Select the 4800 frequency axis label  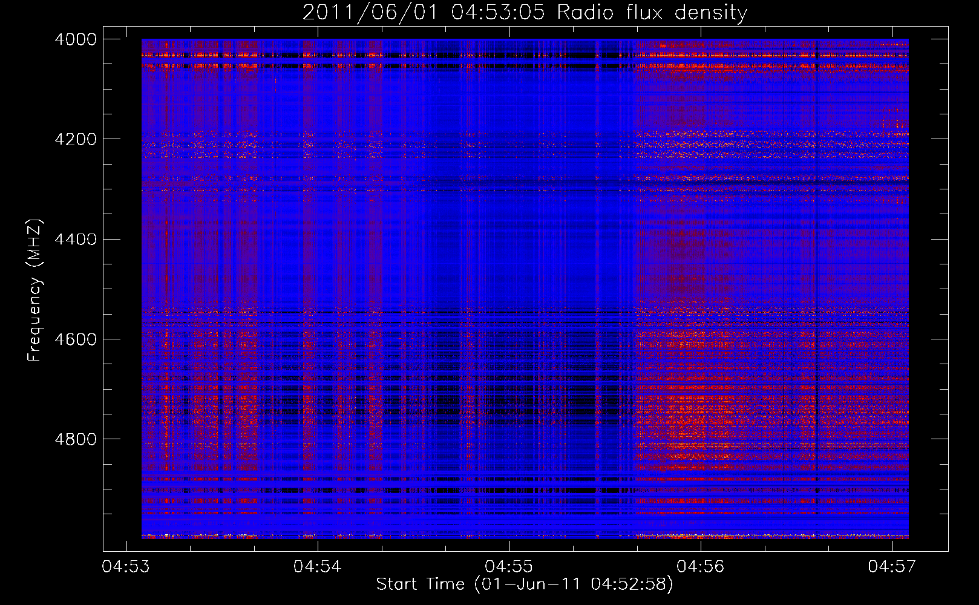click(76, 439)
